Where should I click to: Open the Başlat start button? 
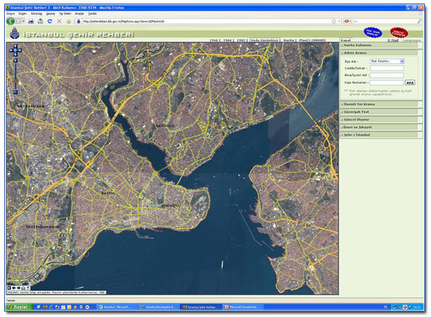[x=19, y=307]
